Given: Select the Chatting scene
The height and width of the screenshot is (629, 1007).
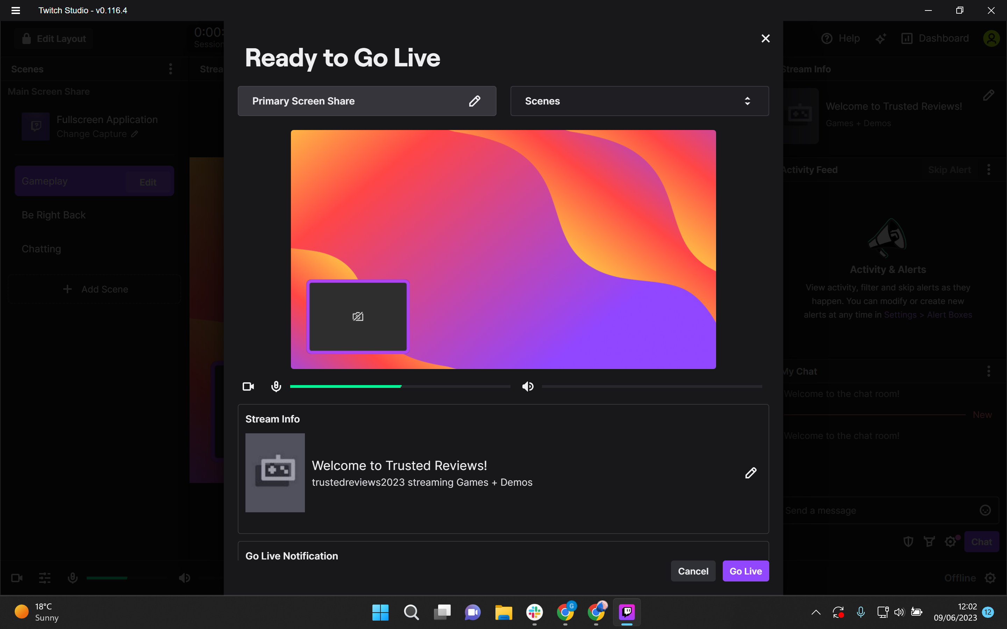Looking at the screenshot, I should 41,249.
